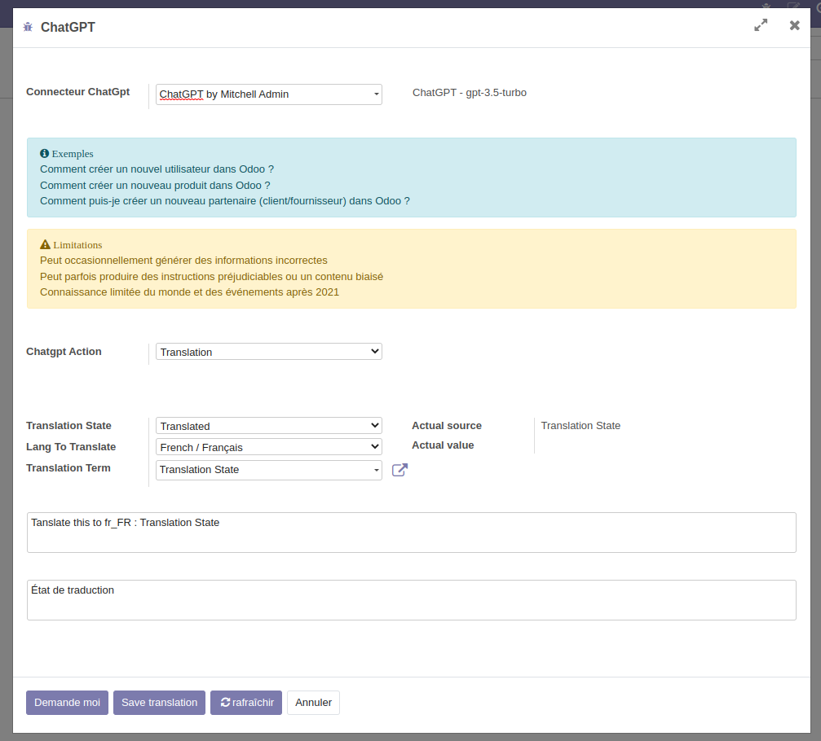Click example about creating nouveau partenaire
Image resolution: width=821 pixels, height=741 pixels.
click(225, 201)
